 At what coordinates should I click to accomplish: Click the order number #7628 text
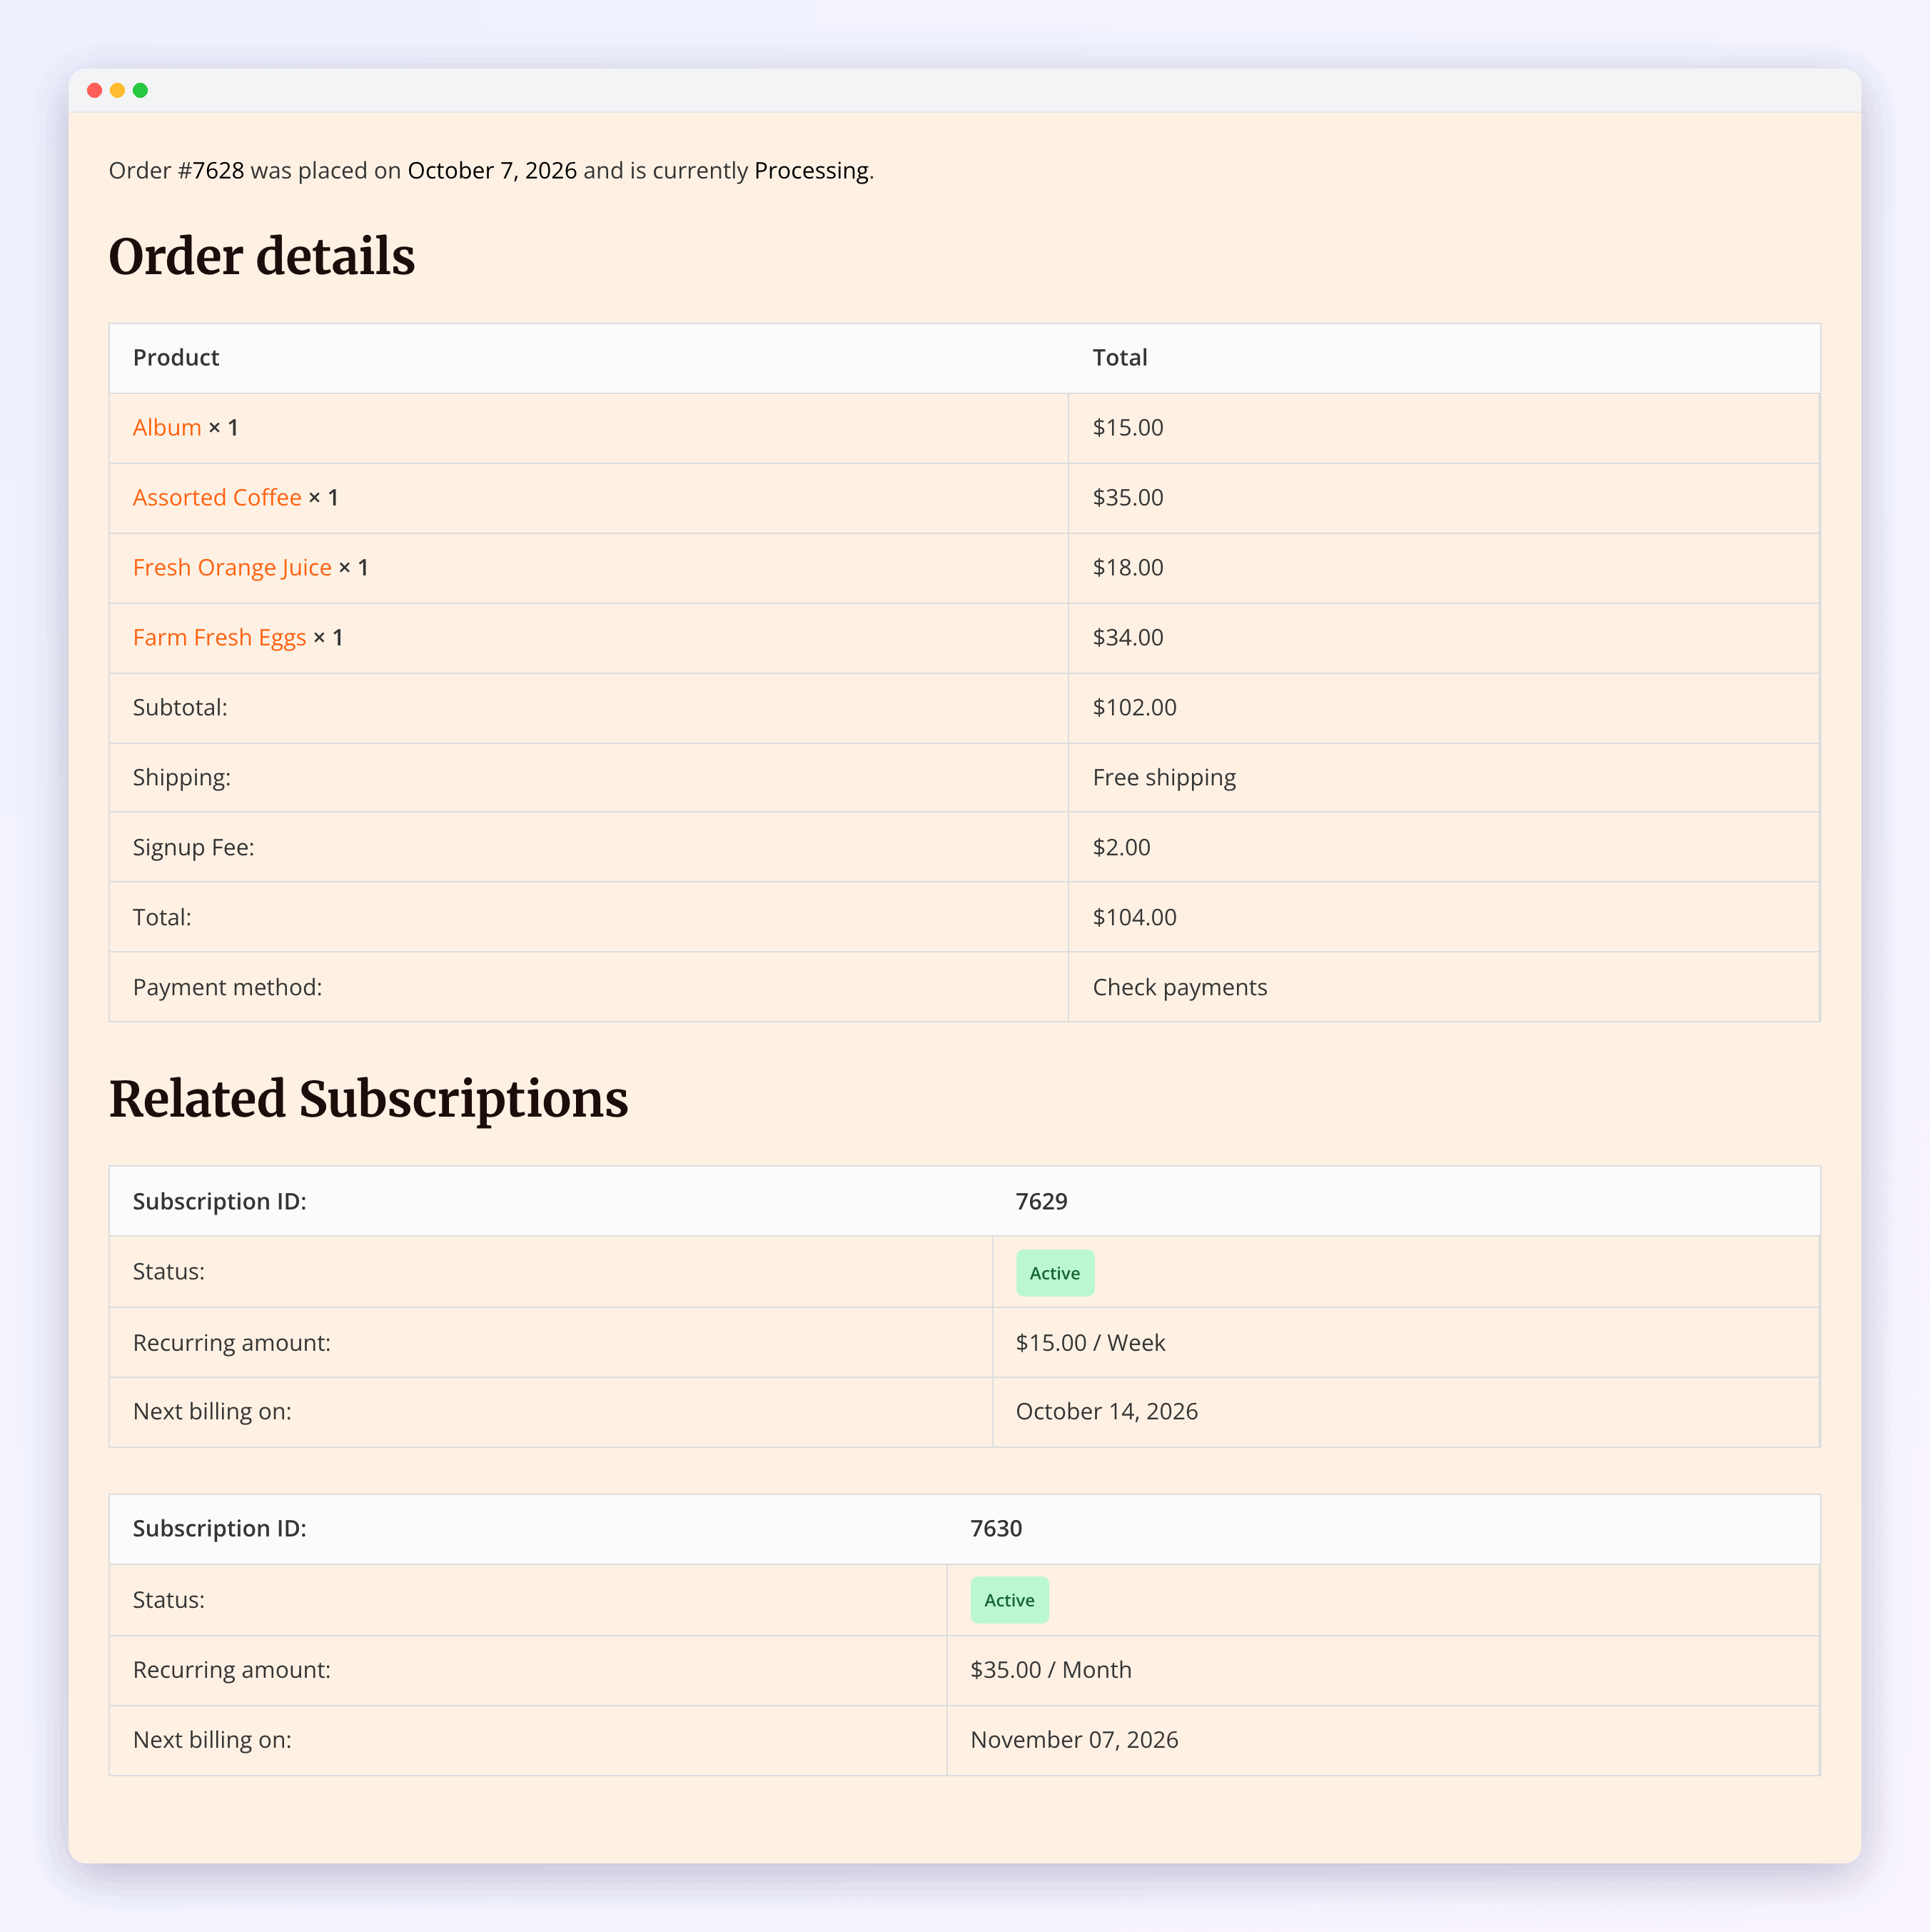click(x=211, y=171)
